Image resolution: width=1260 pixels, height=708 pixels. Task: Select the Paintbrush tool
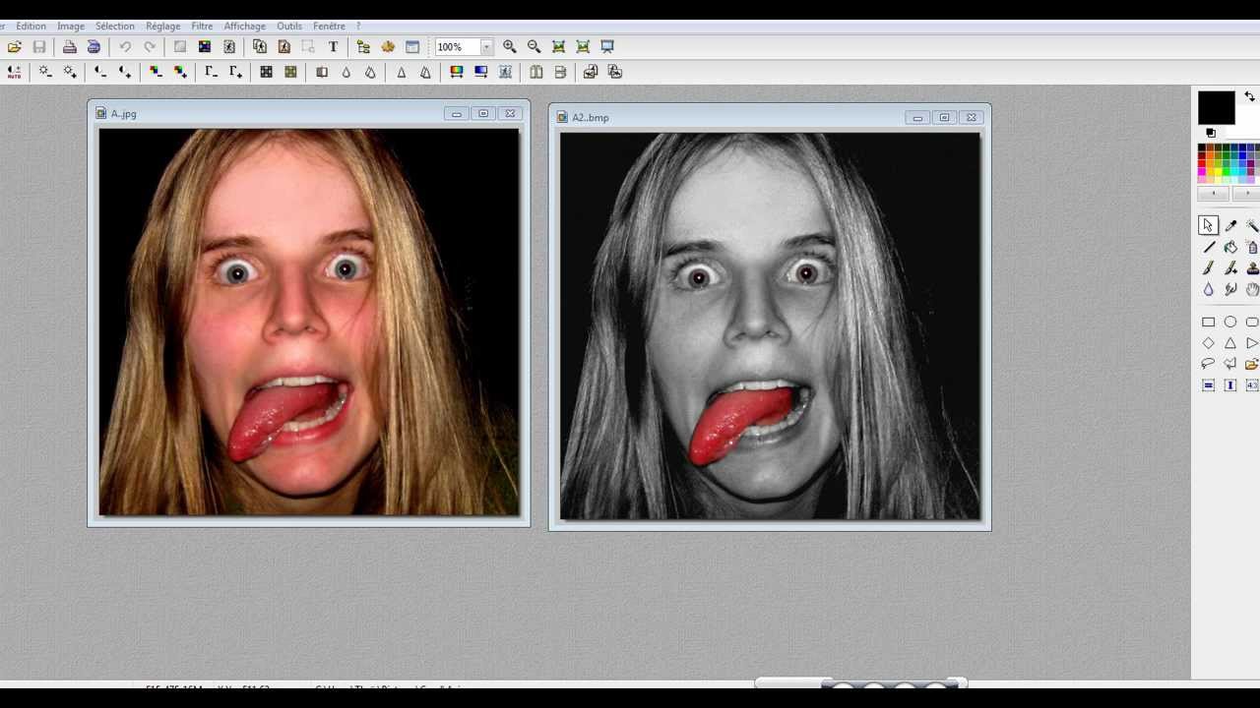coord(1209,268)
